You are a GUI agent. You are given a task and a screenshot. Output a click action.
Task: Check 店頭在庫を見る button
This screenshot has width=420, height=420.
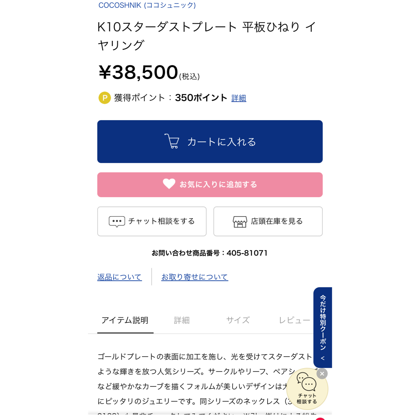(268, 221)
